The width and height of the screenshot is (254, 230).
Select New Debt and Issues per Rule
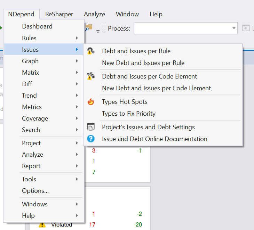click(163, 63)
